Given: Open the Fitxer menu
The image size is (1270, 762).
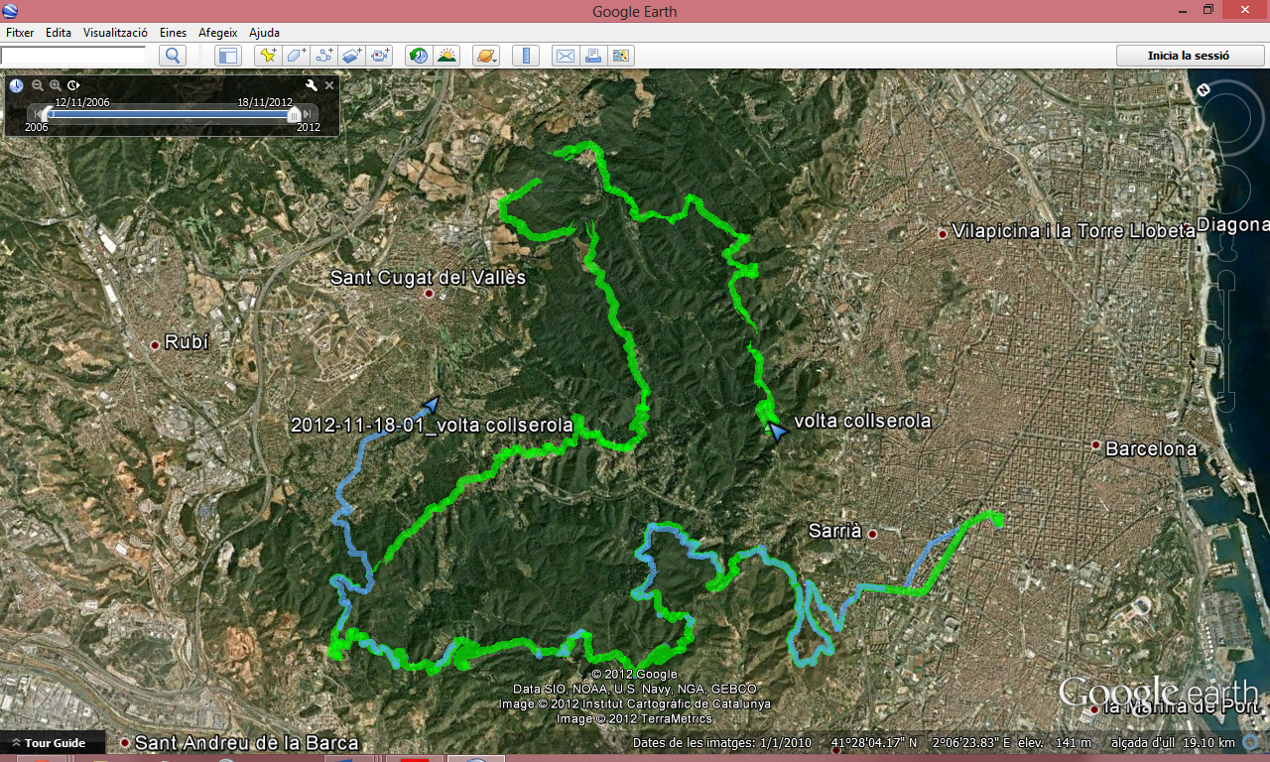Looking at the screenshot, I should tap(20, 33).
